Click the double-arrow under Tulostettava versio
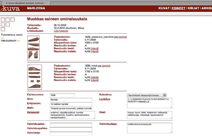Viewport: 212px width, 136px height. 3,38
